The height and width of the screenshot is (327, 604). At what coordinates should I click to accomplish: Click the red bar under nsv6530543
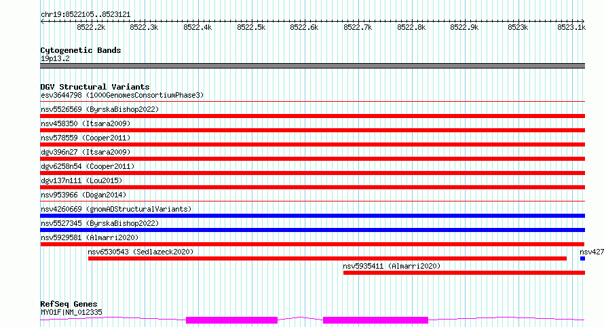point(327,258)
